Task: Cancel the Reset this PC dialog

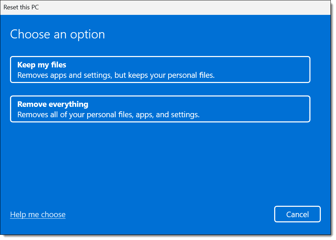Action: pos(297,214)
